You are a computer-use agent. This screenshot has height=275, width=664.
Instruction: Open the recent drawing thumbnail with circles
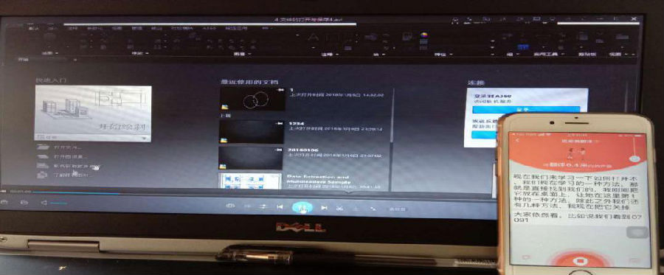[252, 100]
